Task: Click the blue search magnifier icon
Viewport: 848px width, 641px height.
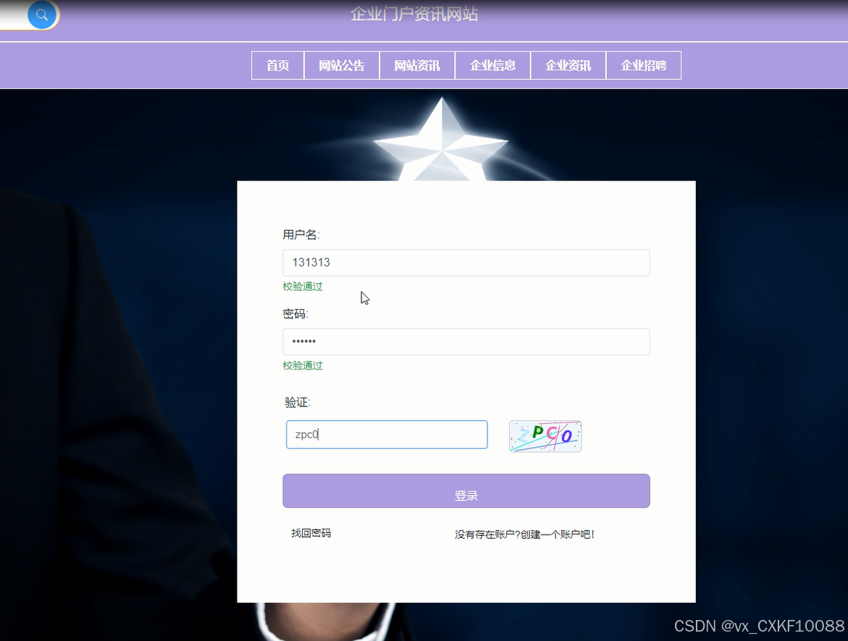Action: pos(42,14)
